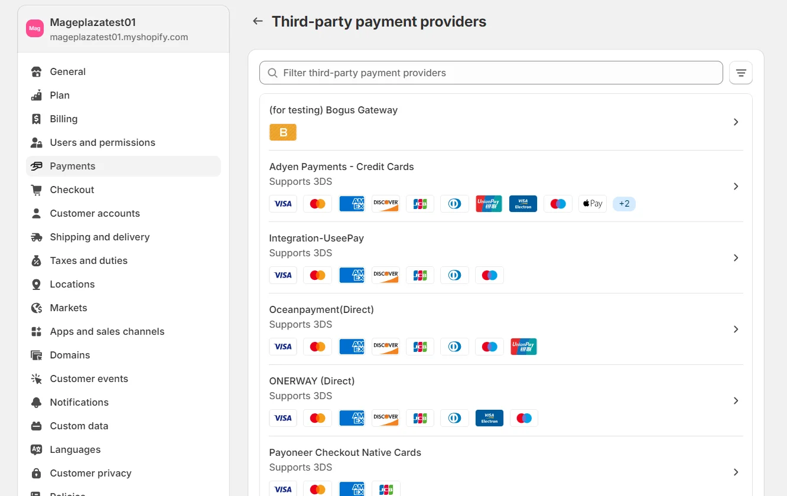Screen dimensions: 787x496
Task: Click the Mastercard icon under Integration-UseePay
Action: 317,275
